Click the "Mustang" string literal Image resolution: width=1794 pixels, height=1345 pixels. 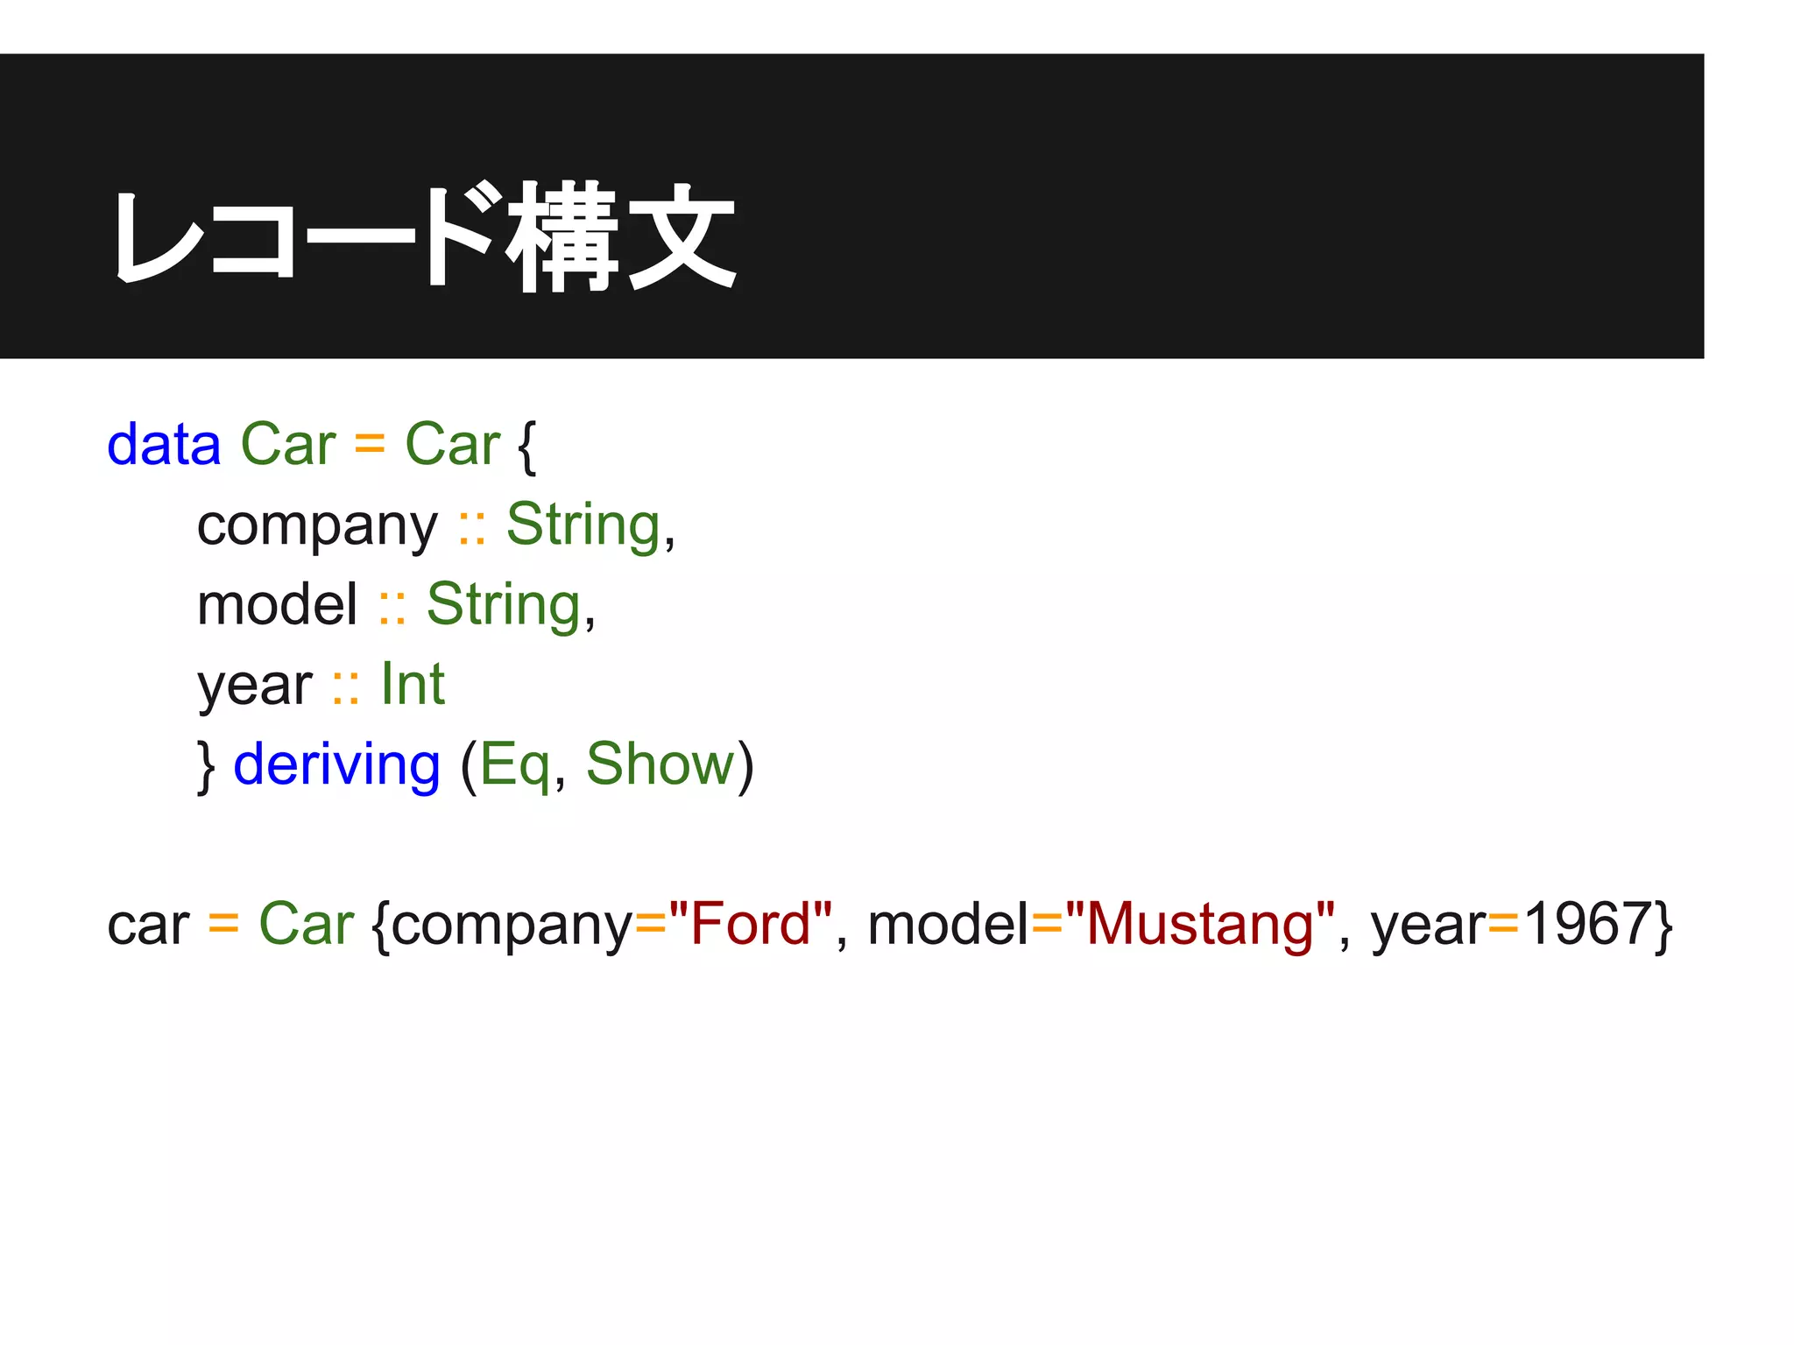(x=1201, y=926)
